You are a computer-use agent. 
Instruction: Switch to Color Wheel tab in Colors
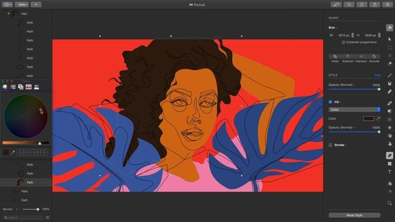pos(5,87)
